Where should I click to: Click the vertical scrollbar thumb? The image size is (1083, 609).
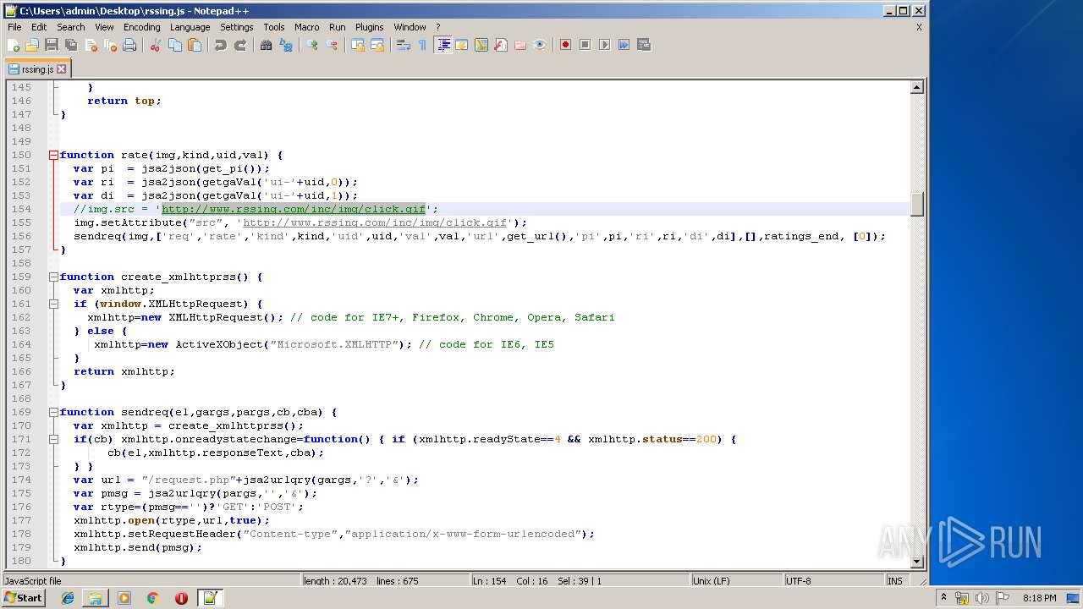(x=916, y=204)
